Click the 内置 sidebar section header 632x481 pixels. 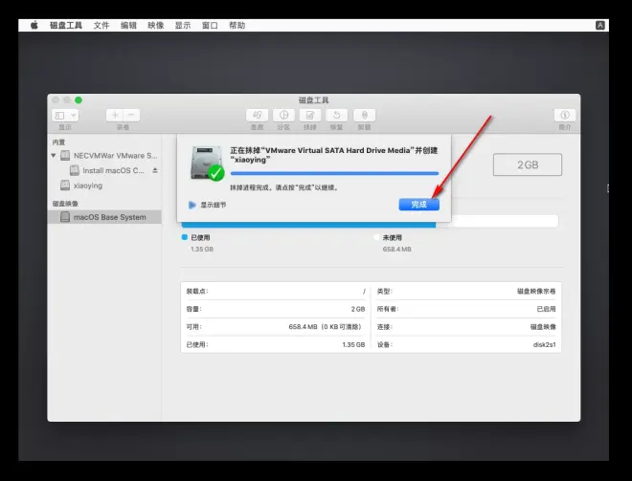[58, 142]
